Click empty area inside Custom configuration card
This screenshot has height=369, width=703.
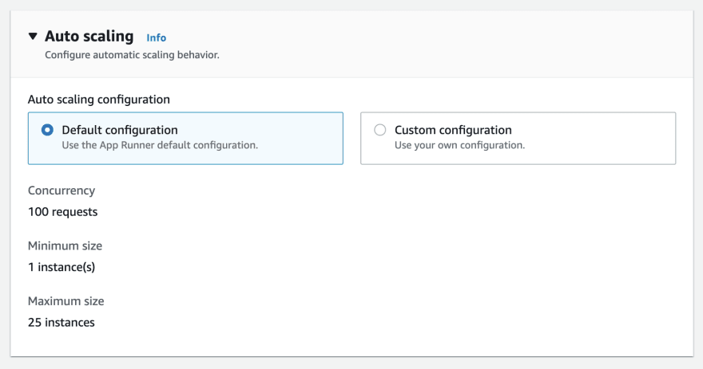pyautogui.click(x=601, y=138)
